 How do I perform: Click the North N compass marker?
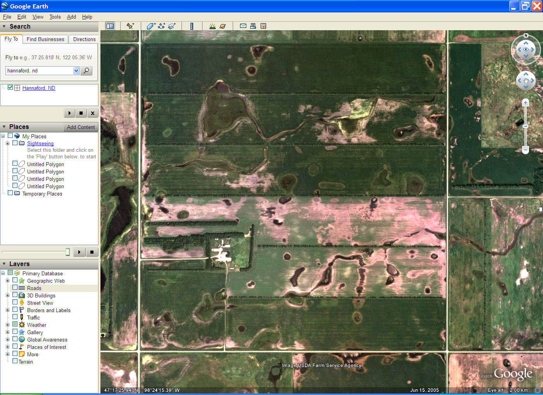point(526,36)
